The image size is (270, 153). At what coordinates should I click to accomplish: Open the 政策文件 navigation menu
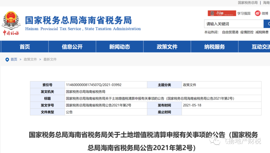(167, 47)
